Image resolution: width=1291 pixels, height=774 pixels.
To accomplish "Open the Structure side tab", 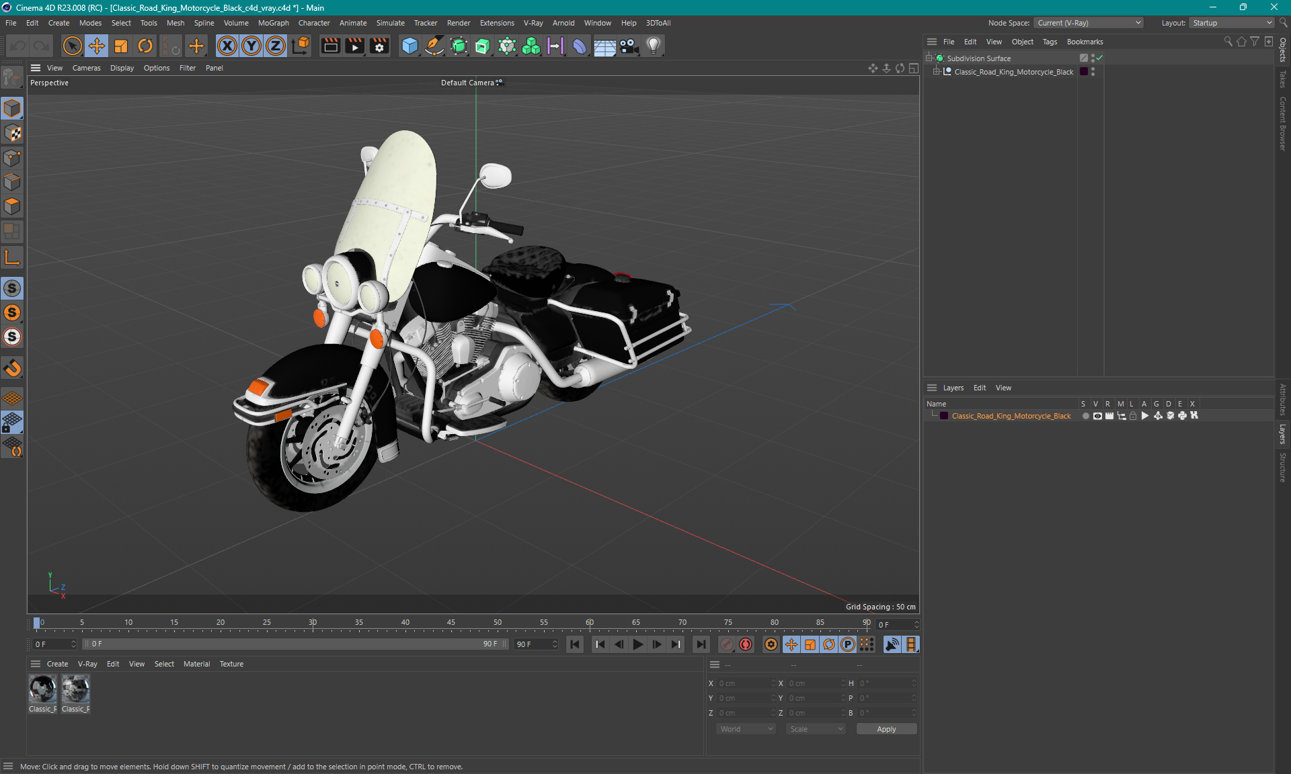I will [x=1283, y=468].
